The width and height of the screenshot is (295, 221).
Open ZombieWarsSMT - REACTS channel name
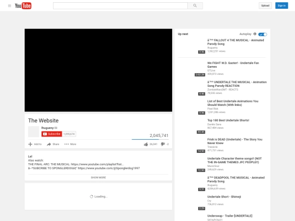pyautogui.click(x=223, y=89)
